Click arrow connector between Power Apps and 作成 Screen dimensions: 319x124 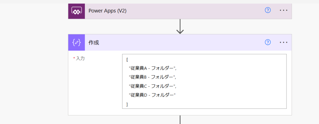180,27
